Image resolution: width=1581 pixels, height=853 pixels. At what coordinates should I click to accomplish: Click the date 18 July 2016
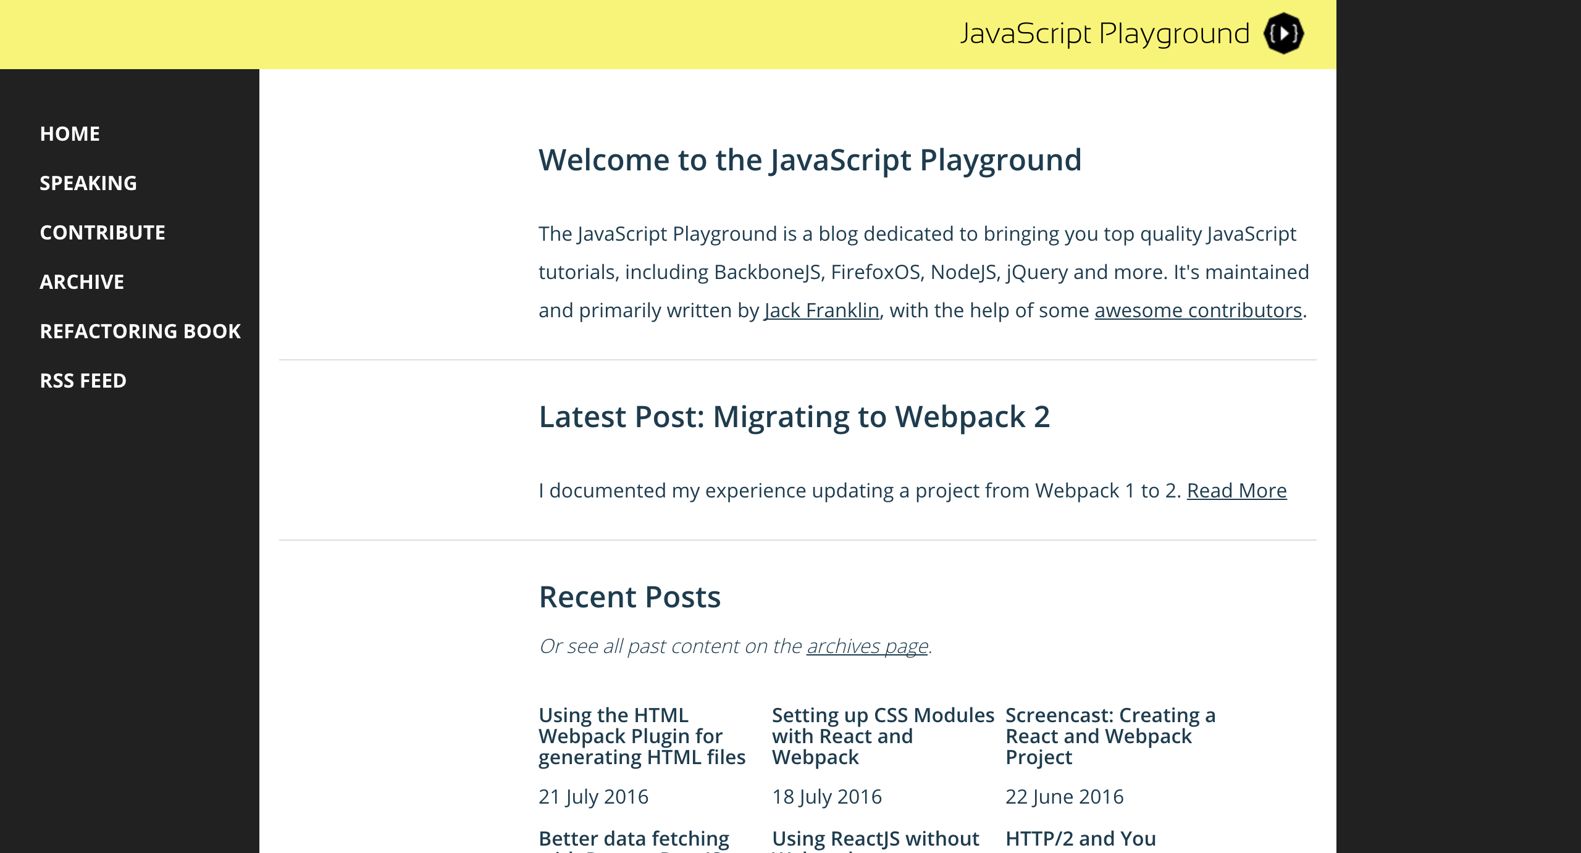point(827,796)
